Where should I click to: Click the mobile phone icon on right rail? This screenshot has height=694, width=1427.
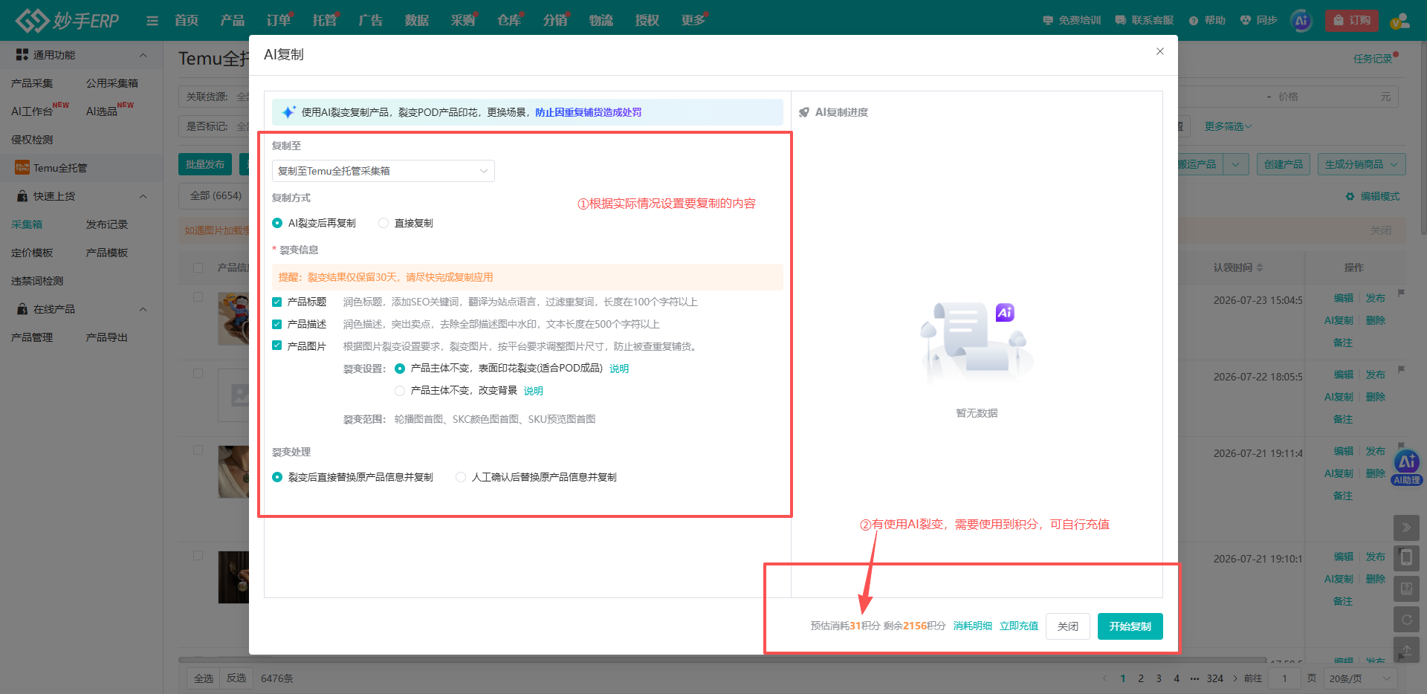[x=1406, y=558]
